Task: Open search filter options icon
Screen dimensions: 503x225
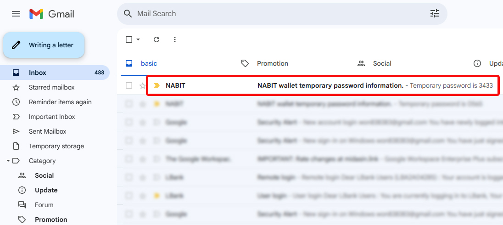Action: pyautogui.click(x=434, y=13)
